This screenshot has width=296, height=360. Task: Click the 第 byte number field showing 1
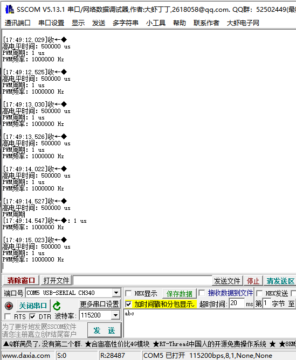[266, 303]
